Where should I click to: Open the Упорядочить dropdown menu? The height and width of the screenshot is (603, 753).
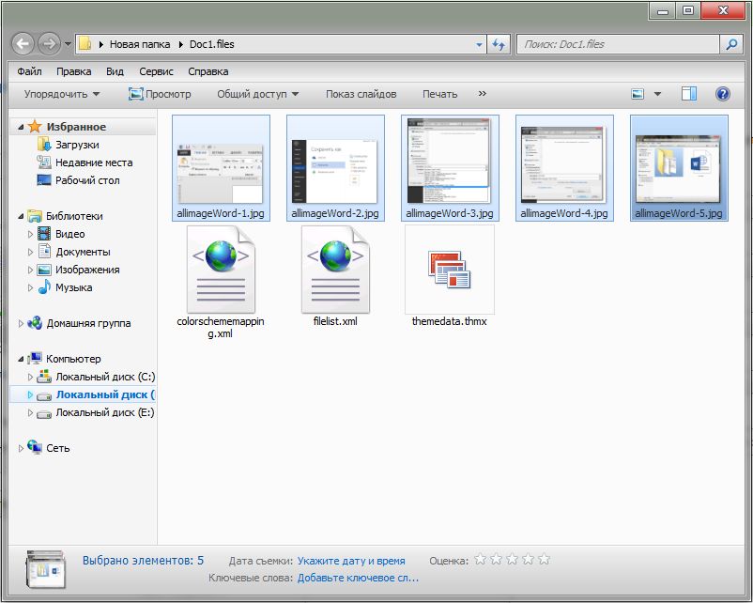[62, 94]
